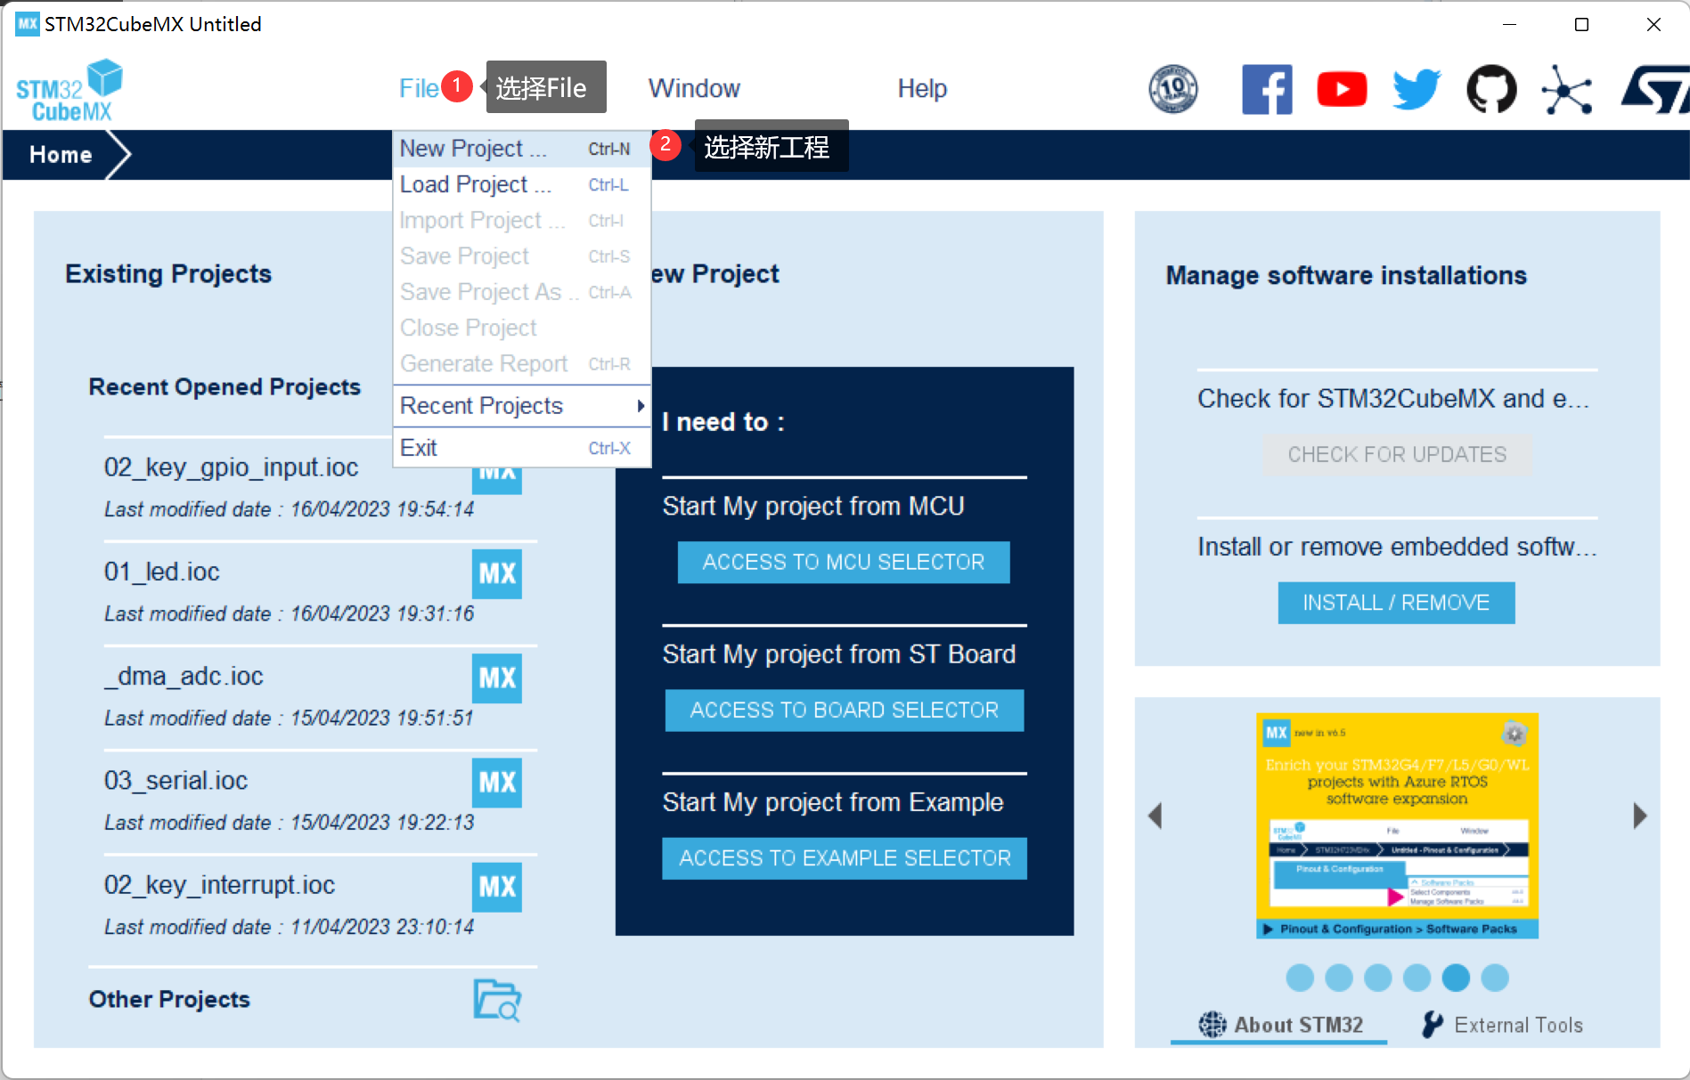
Task: Click the Azure RTOS banner thumbnail
Action: click(x=1396, y=825)
